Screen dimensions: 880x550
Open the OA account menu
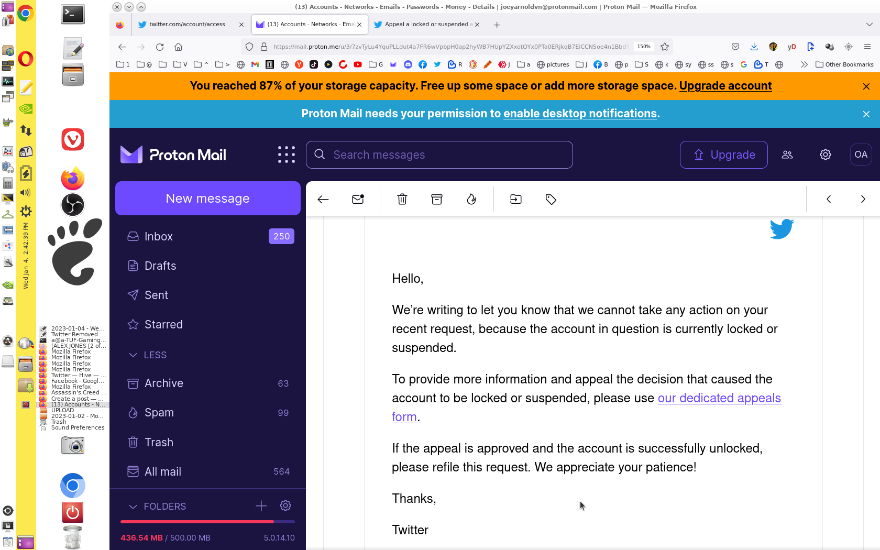tap(861, 155)
